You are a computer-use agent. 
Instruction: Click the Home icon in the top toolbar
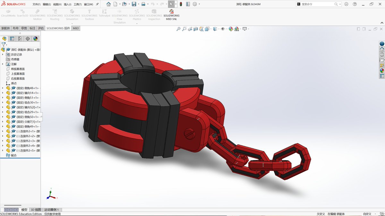[108, 4]
